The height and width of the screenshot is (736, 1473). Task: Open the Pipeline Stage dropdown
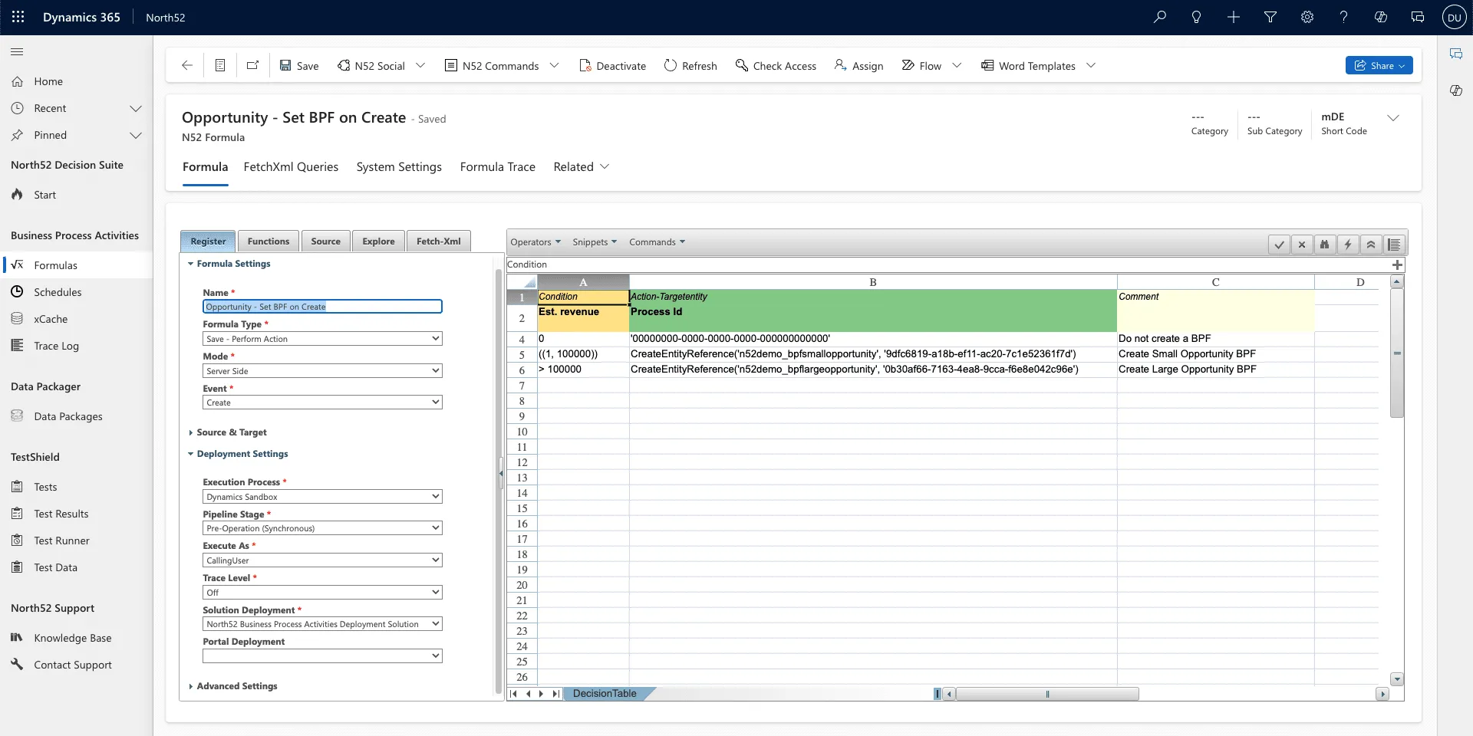[x=322, y=528]
